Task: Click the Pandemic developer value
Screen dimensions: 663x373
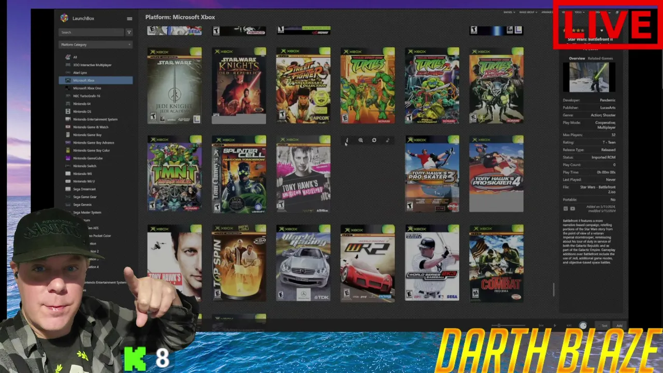Action: pos(608,100)
